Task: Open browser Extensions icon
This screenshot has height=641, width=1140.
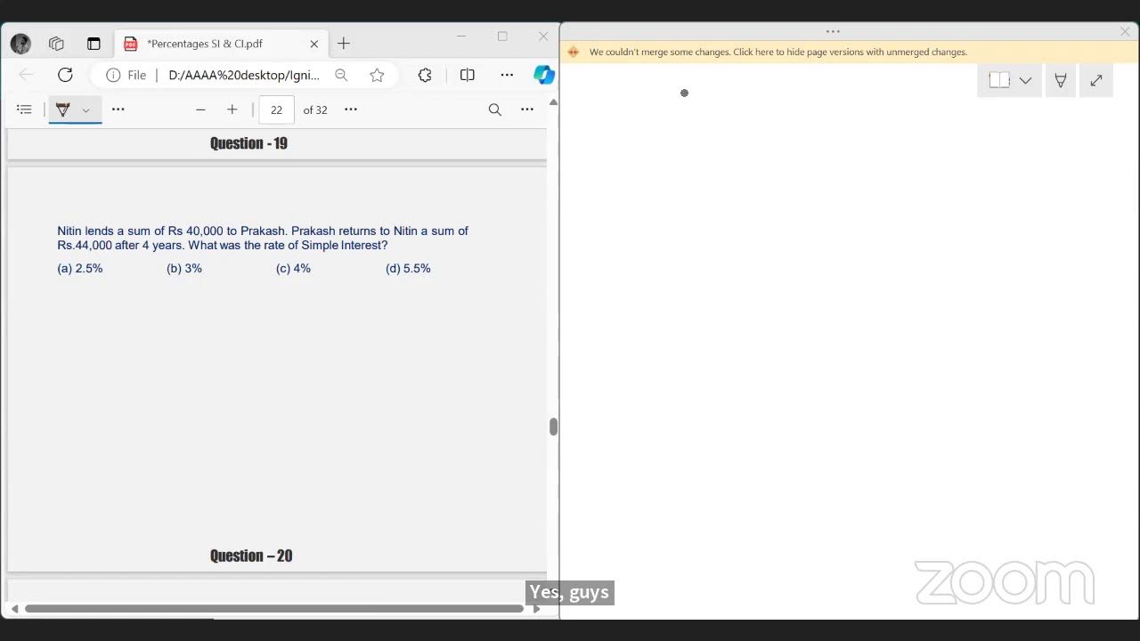Action: coord(425,75)
